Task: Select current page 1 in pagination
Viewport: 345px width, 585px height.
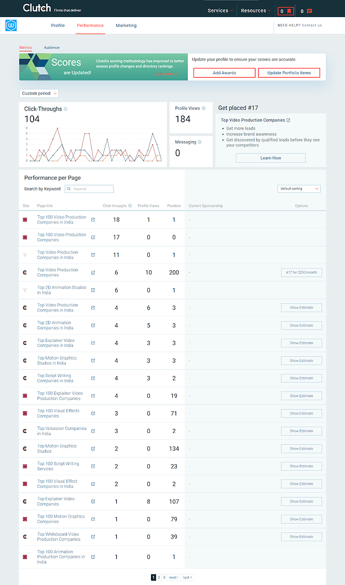Action: click(153, 577)
